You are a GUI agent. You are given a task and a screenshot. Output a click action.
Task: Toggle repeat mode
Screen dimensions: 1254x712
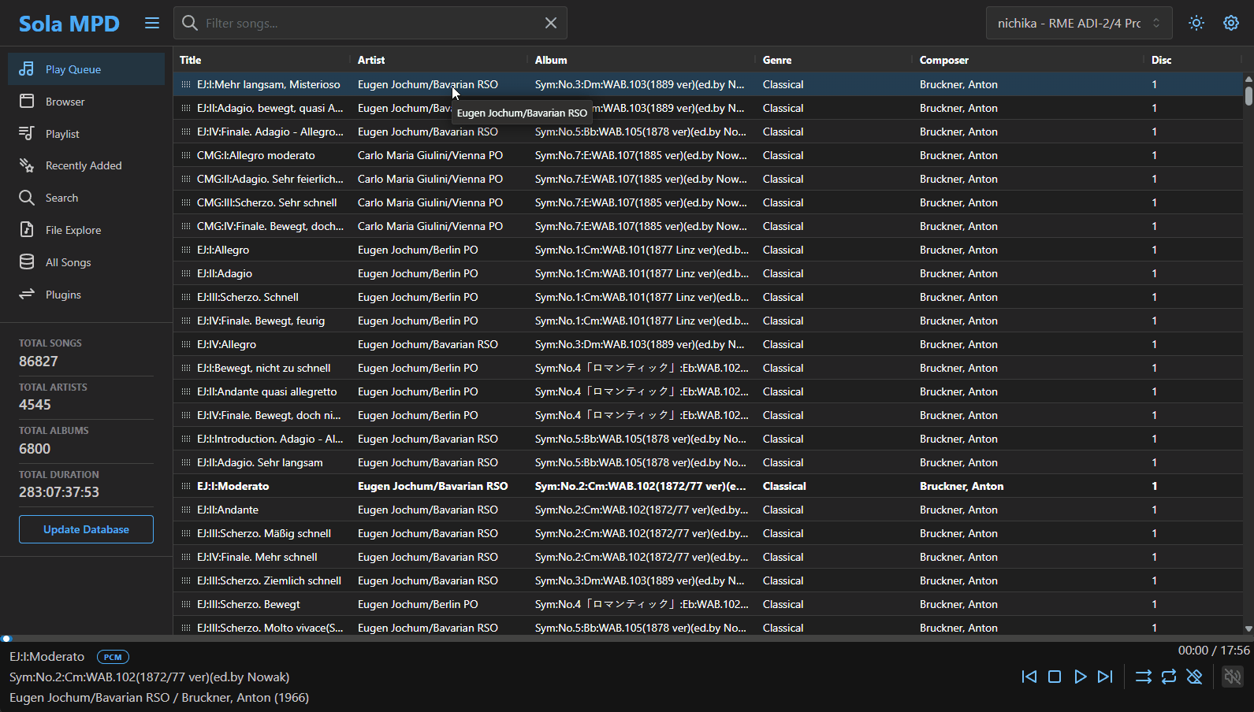click(1169, 677)
